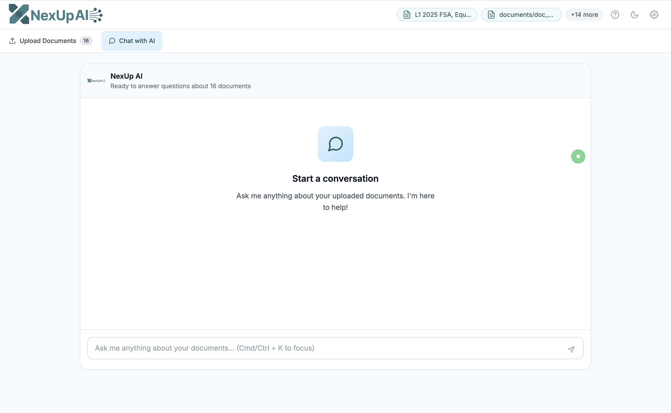The height and width of the screenshot is (413, 671).
Task: Click the send message paper plane icon
Action: (571, 349)
